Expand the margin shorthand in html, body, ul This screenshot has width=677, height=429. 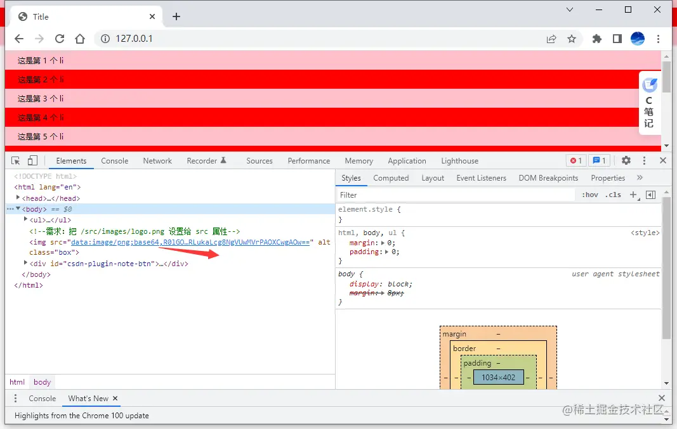tap(383, 243)
